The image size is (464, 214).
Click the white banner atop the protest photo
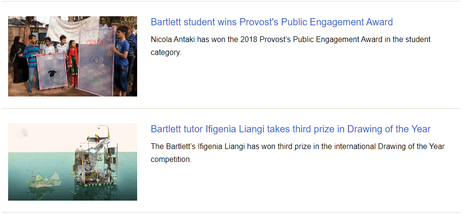click(x=72, y=26)
